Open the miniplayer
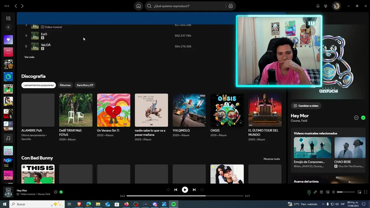The height and width of the screenshot is (208, 370). 360,192
